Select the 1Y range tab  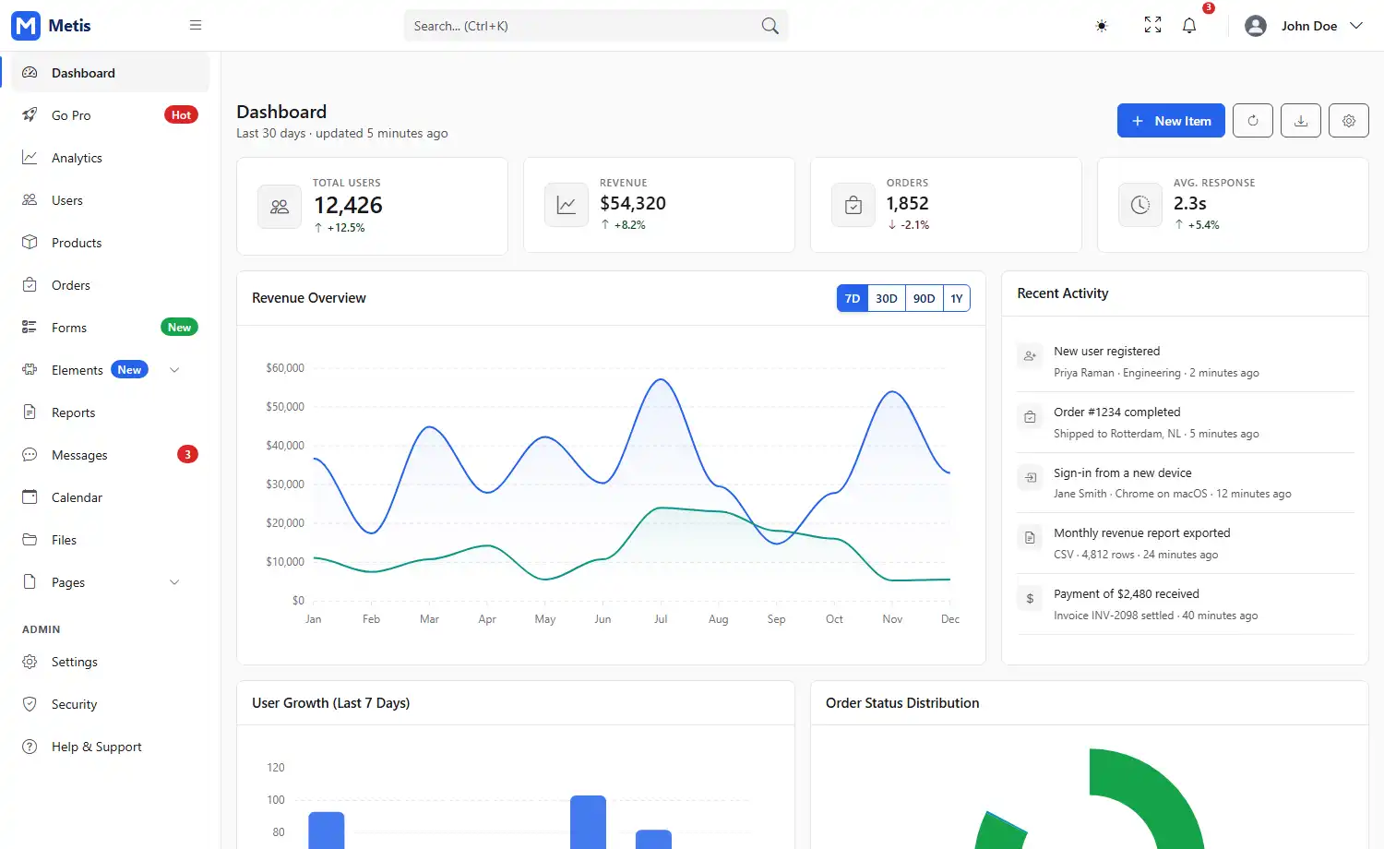[x=957, y=298]
